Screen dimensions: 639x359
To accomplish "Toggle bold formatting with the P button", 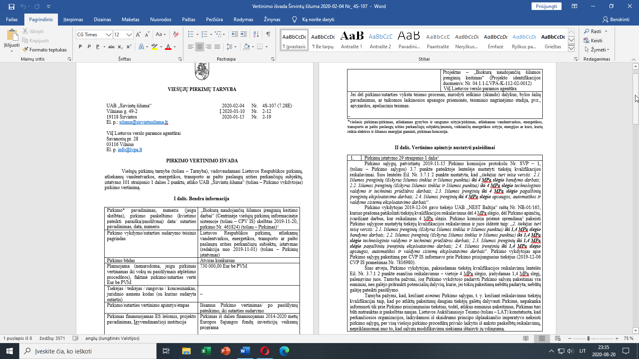I will [x=80, y=47].
